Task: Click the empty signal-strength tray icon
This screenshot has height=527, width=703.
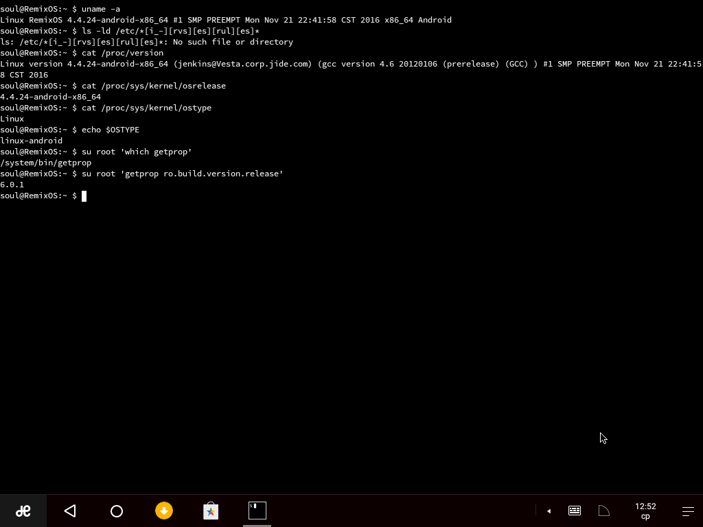Action: pyautogui.click(x=604, y=511)
